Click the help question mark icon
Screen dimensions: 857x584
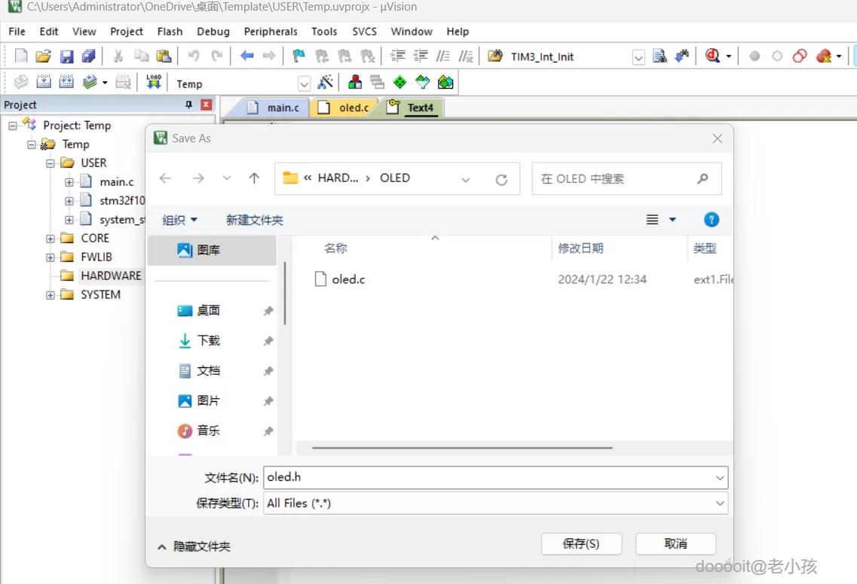pyautogui.click(x=711, y=220)
